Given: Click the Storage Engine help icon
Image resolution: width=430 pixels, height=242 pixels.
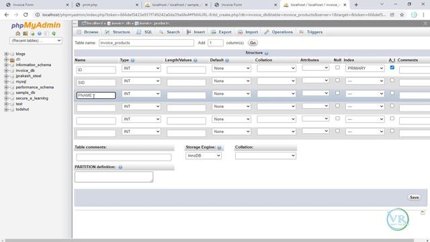Looking at the screenshot, I should (219, 148).
